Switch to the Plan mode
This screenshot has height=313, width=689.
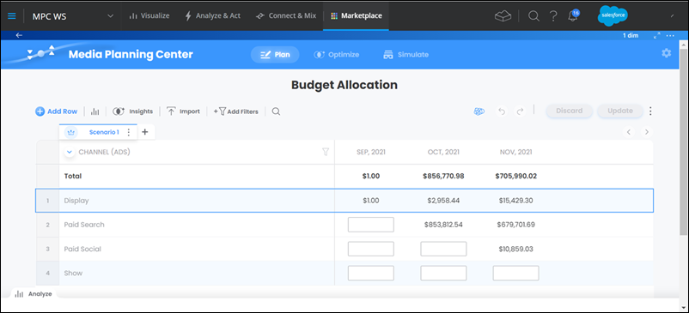(x=275, y=55)
